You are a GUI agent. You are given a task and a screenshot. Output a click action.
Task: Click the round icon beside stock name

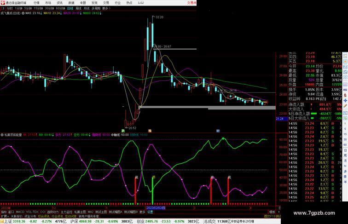[x=23, y=13]
